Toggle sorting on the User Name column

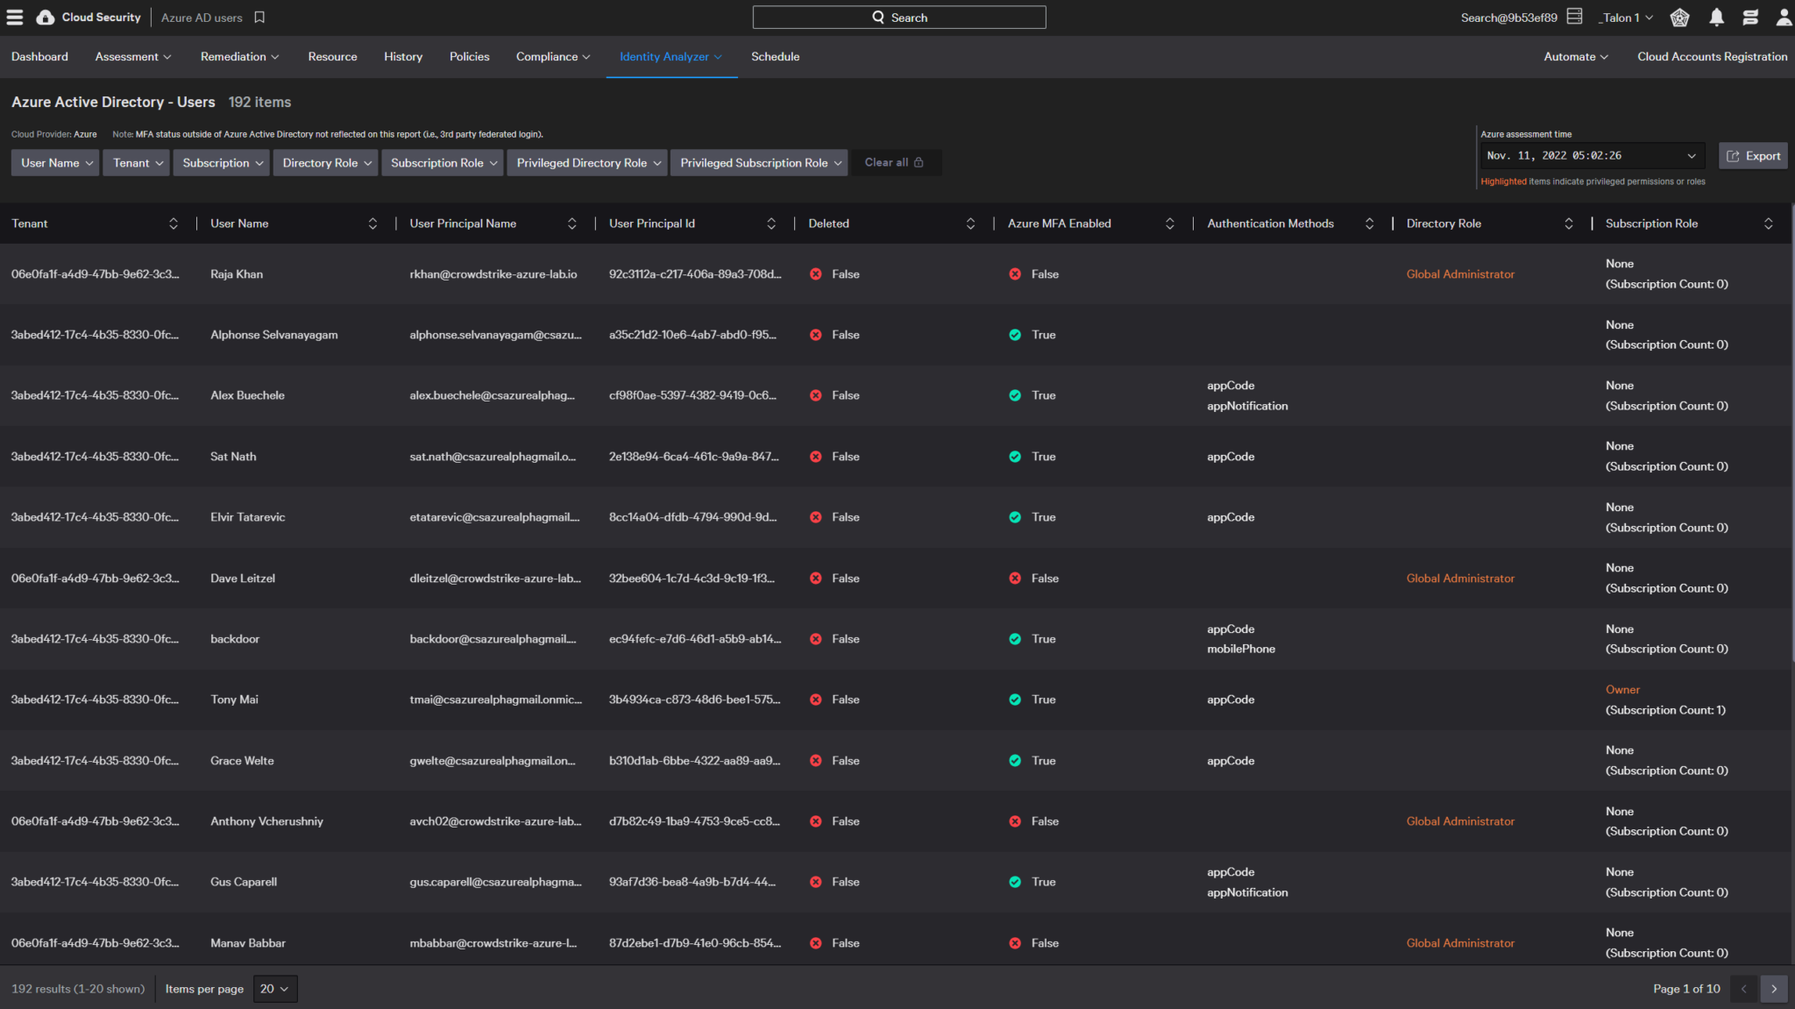pyautogui.click(x=372, y=223)
